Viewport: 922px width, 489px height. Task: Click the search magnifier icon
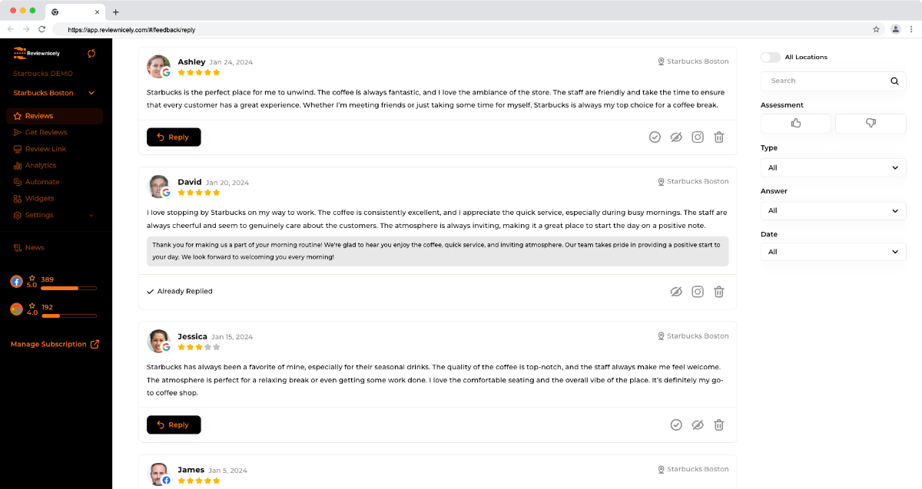[894, 81]
